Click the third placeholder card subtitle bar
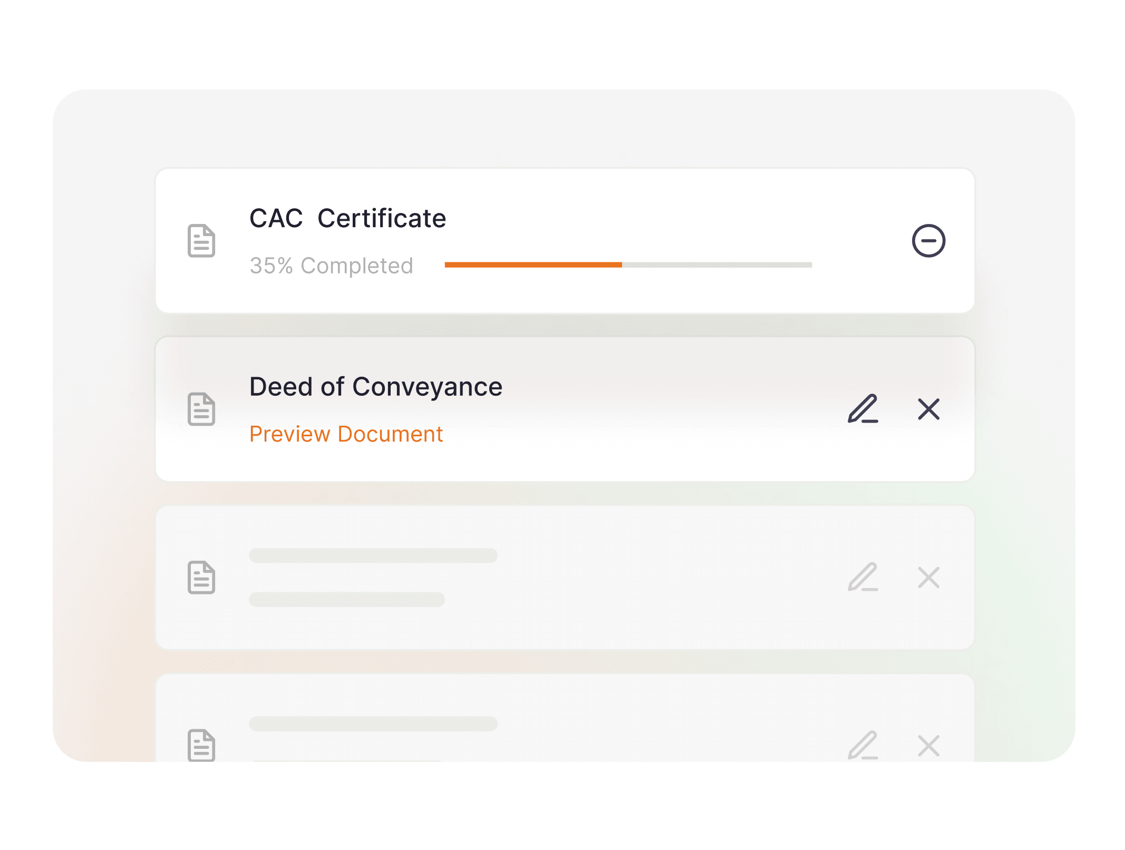The height and width of the screenshot is (850, 1125). [347, 599]
